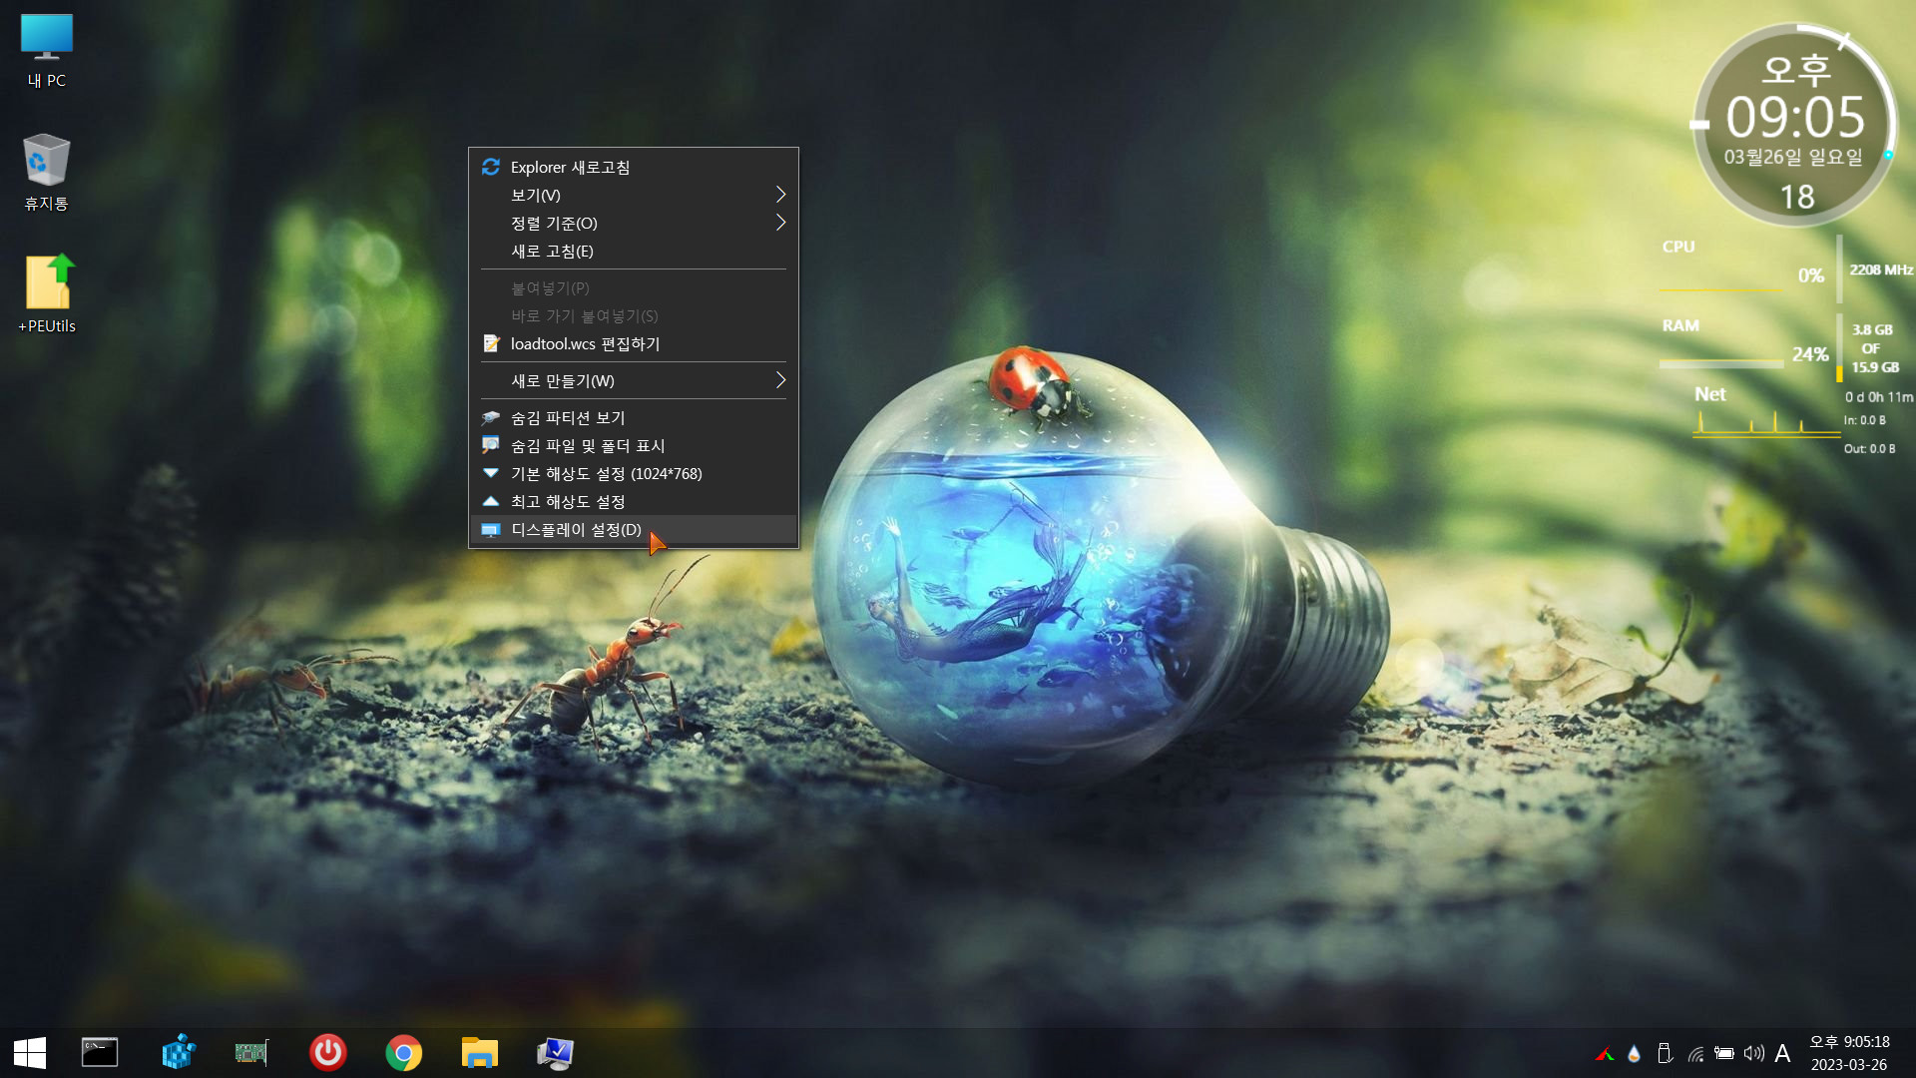This screenshot has width=1916, height=1078.
Task: Select 새로 고침(E) in the context menu
Action: [633, 251]
